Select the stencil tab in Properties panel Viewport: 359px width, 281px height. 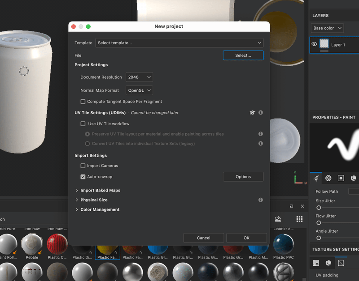(341, 178)
